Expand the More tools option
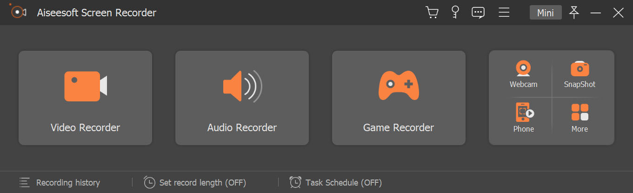Image resolution: width=633 pixels, height=193 pixels. click(580, 118)
